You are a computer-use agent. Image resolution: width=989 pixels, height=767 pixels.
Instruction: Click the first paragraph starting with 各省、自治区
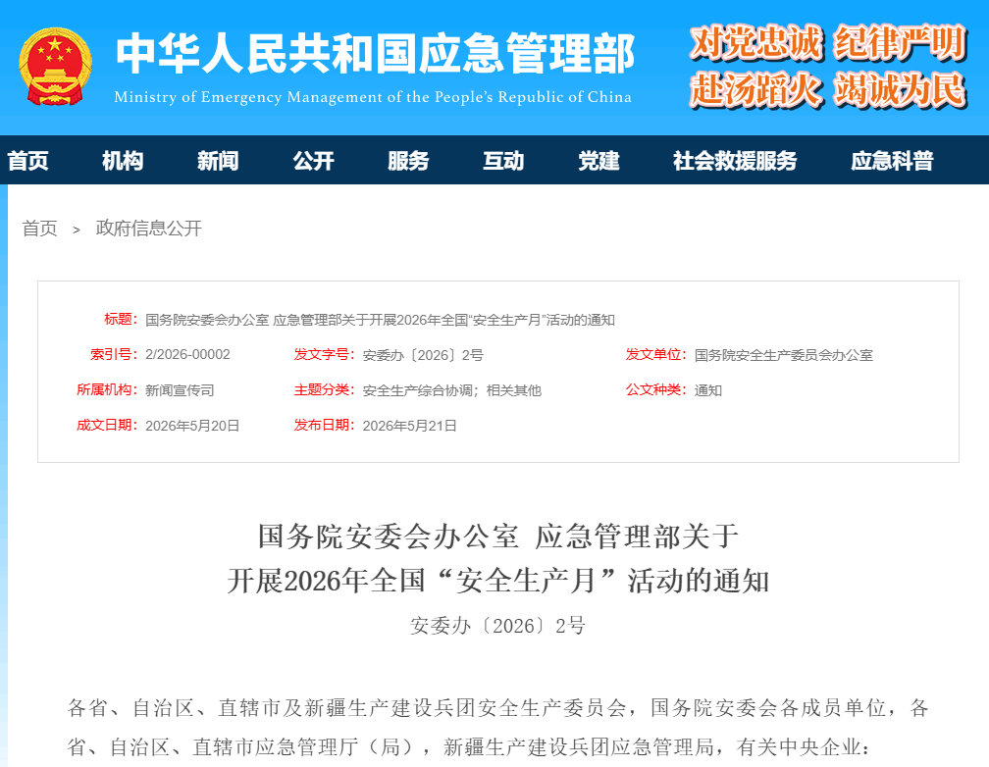click(x=498, y=727)
